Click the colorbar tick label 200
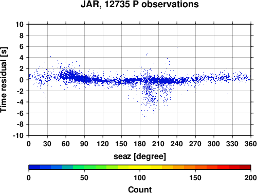The width and height of the screenshot is (257, 193). point(251,178)
